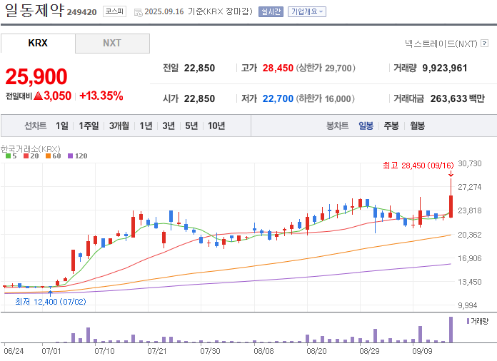Click the purple 120-day moving average swatch
The image size is (497, 361).
tap(71, 156)
